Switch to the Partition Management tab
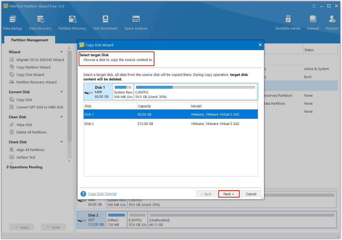The image size is (342, 240). coord(29,40)
